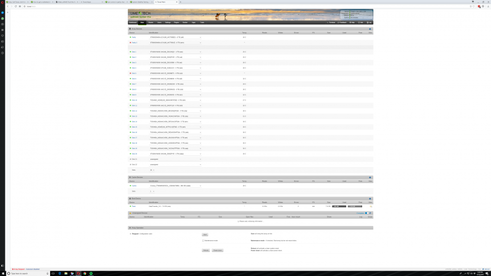This screenshot has width=491, height=276.
Task: Open the cache Slots count dropdown
Action: point(152,191)
